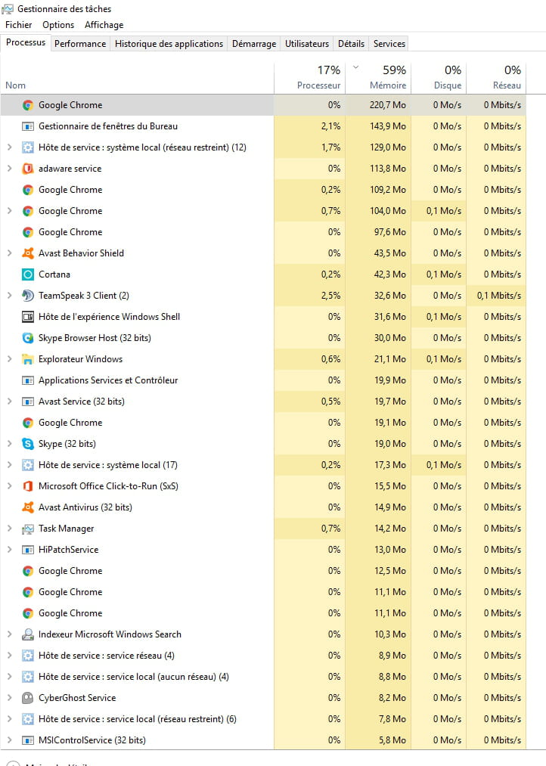Click the Explorateur Windows folder icon
Image resolution: width=546 pixels, height=766 pixels.
point(28,359)
